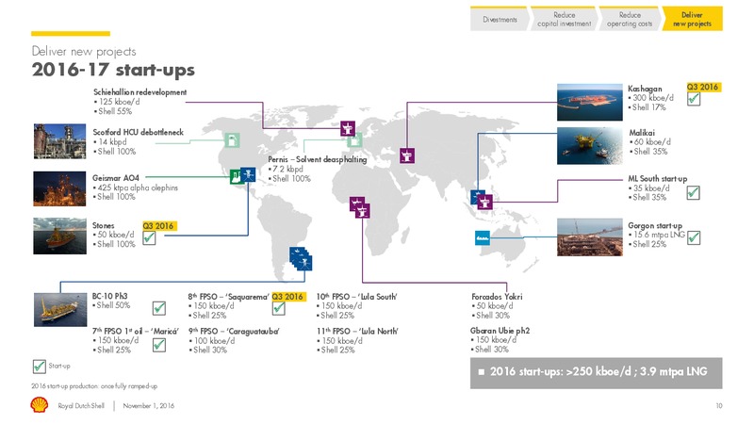The width and height of the screenshot is (754, 424).
Task: Click the Q3 2016 tag beside Kashagan
Action: (x=702, y=87)
